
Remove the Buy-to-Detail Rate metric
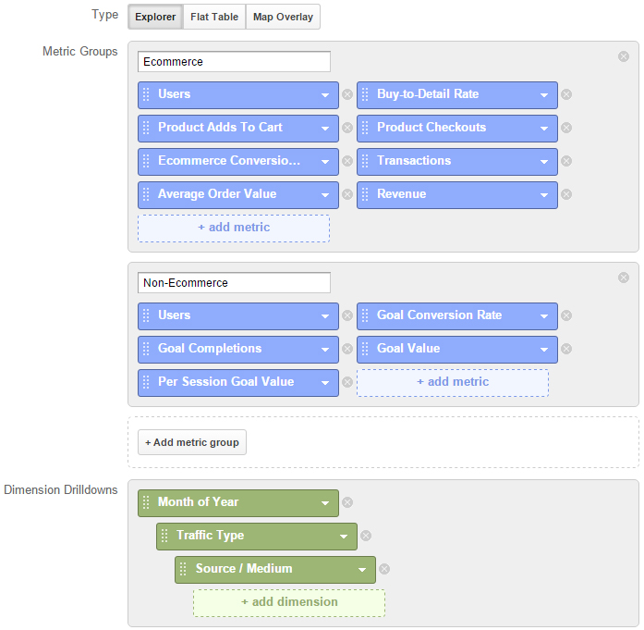566,94
